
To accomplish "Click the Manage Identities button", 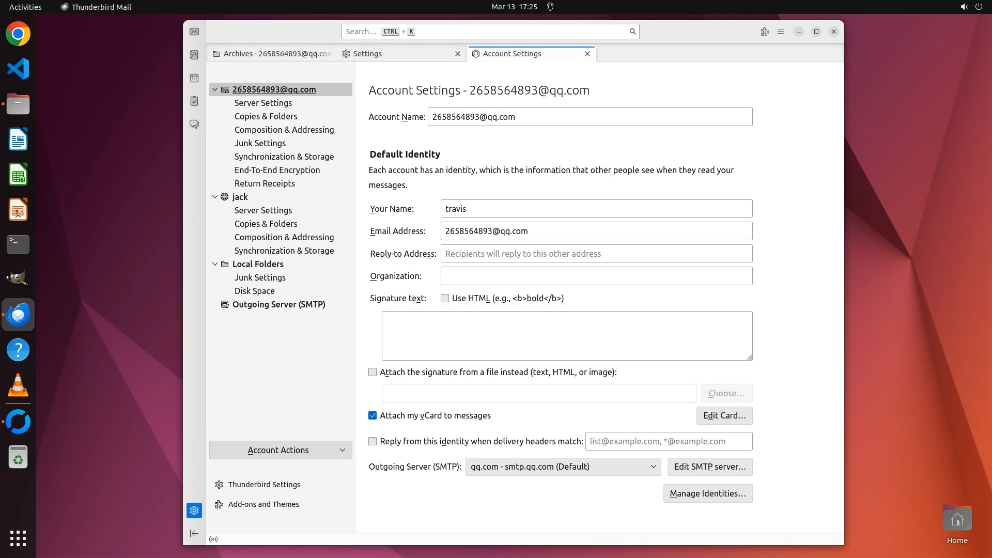I will [707, 493].
